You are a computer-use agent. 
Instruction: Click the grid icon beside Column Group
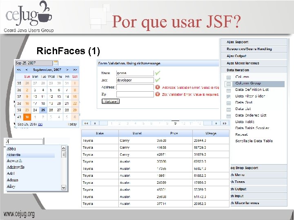pyautogui.click(x=229, y=84)
